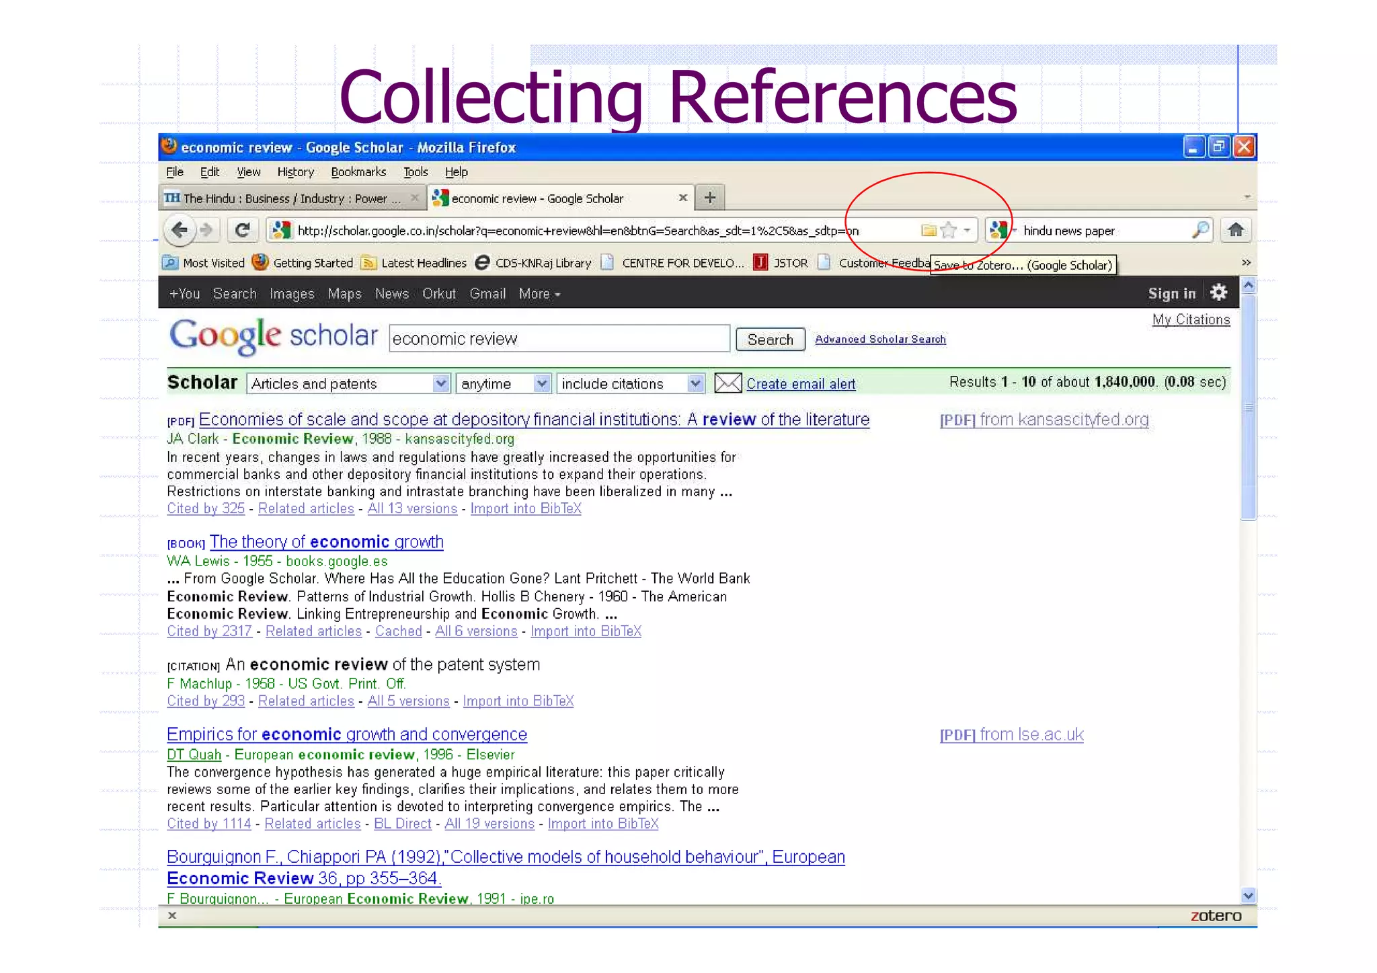The height and width of the screenshot is (973, 1377).
Task: Open the History menu
Action: point(295,172)
